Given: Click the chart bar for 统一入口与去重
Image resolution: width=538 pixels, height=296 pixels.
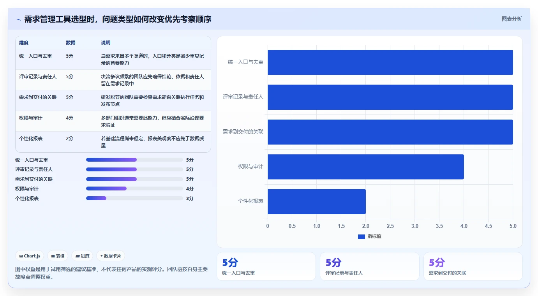Looking at the screenshot, I should coord(390,62).
